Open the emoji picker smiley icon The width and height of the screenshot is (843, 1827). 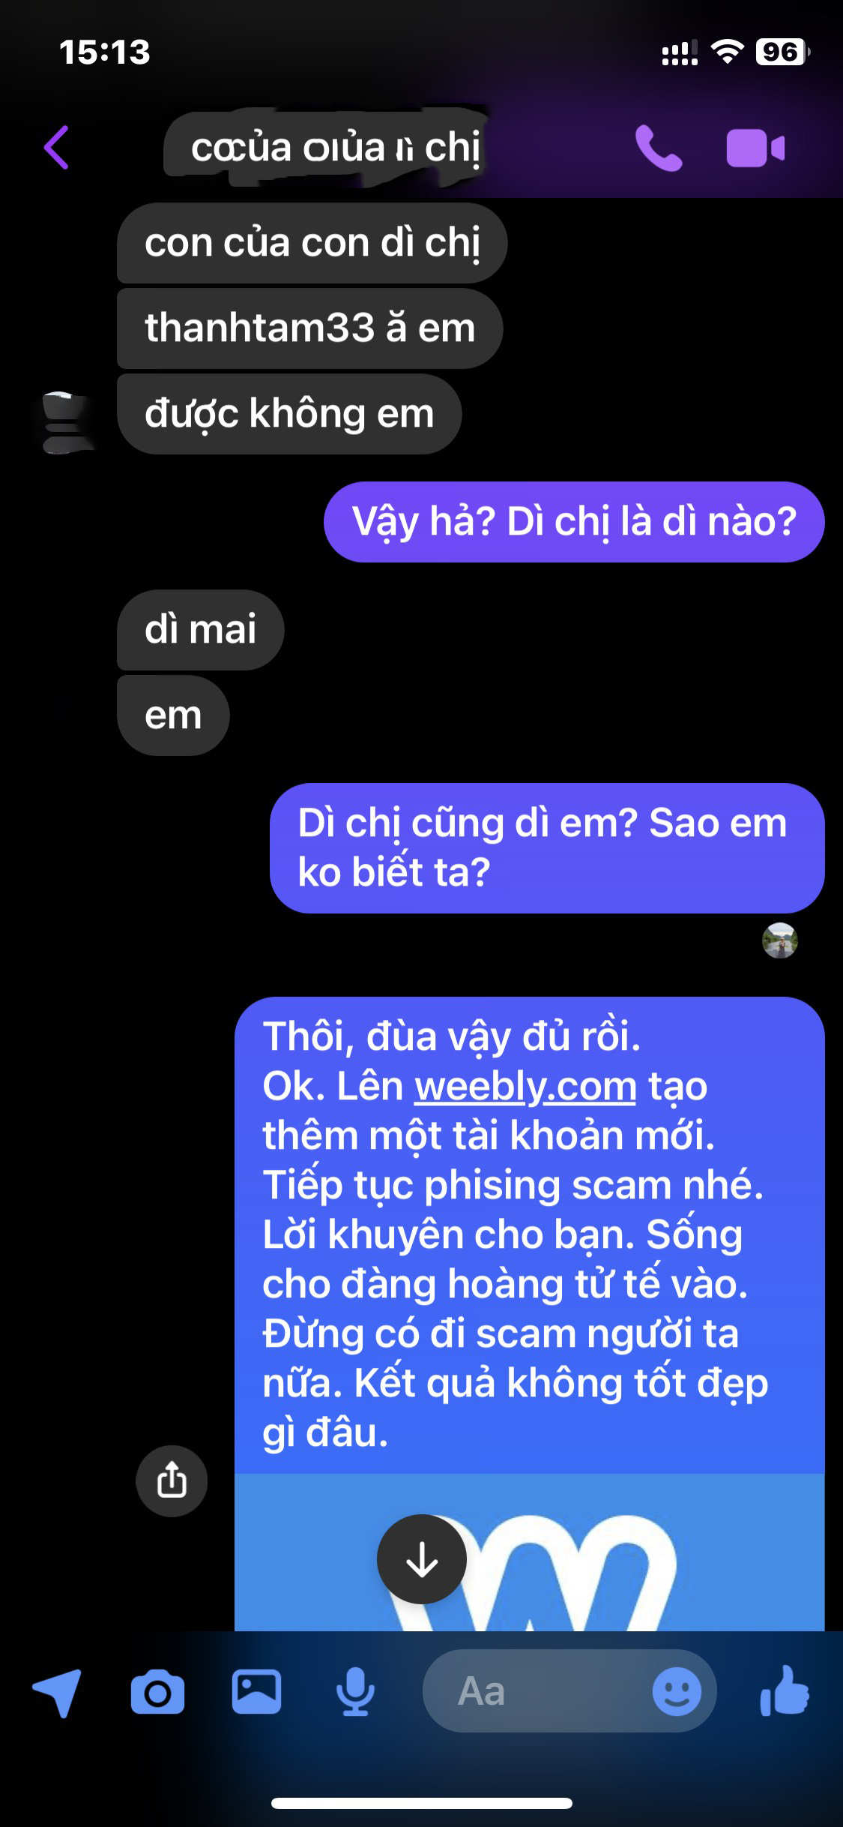click(677, 1691)
